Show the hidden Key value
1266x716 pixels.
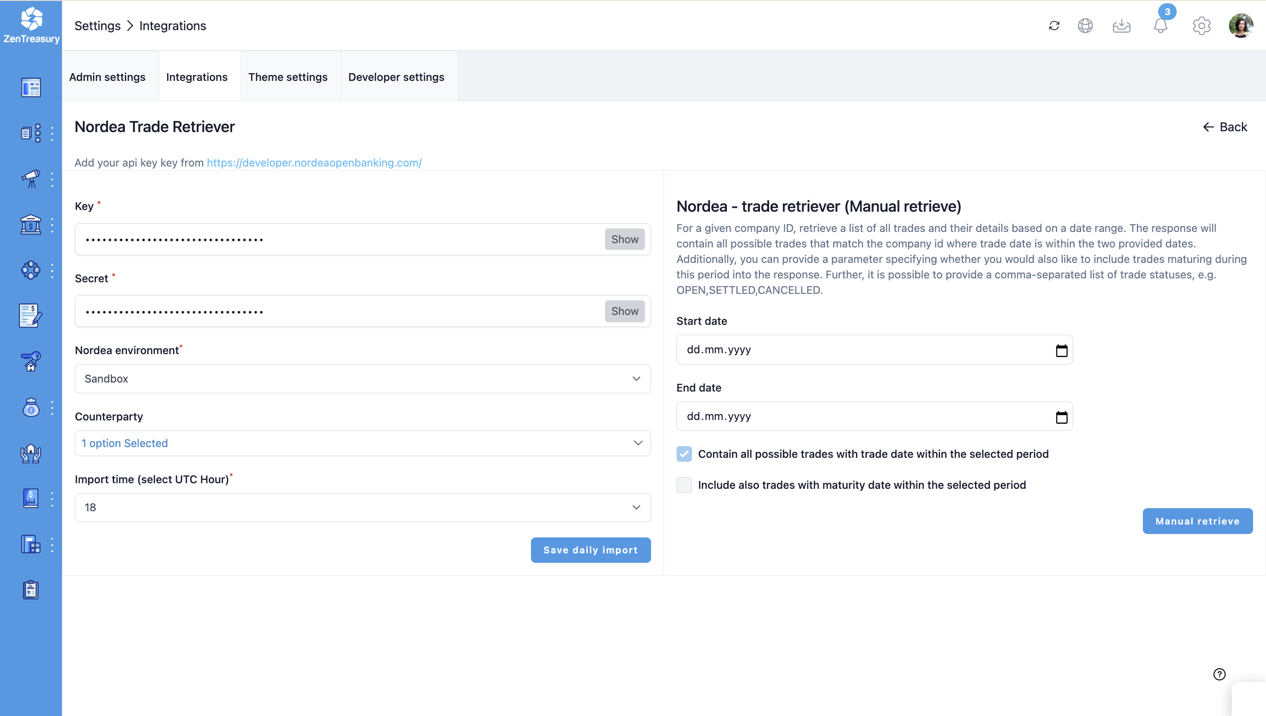[624, 240]
